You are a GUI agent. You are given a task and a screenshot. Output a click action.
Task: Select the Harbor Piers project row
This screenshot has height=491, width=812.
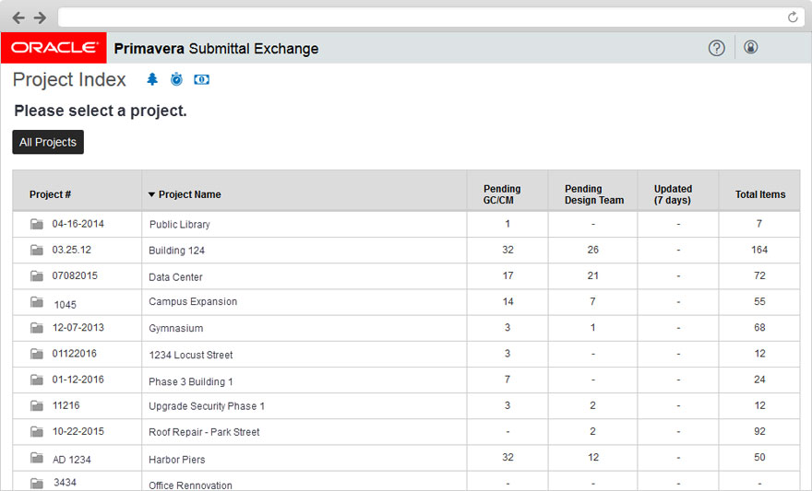click(177, 459)
